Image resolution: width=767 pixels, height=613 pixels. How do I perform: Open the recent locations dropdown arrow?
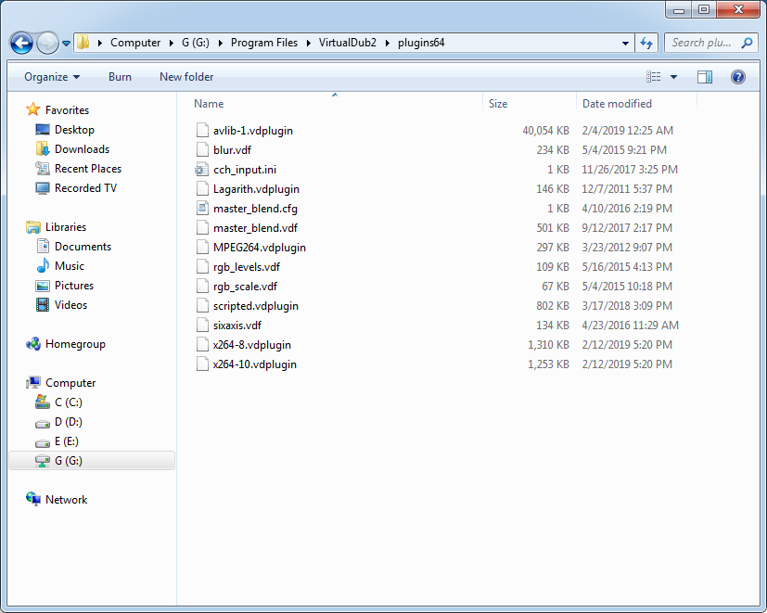67,44
